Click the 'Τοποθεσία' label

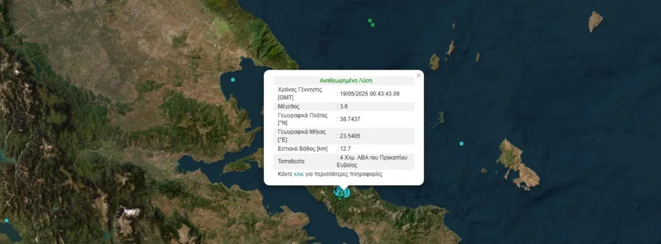pos(291,161)
